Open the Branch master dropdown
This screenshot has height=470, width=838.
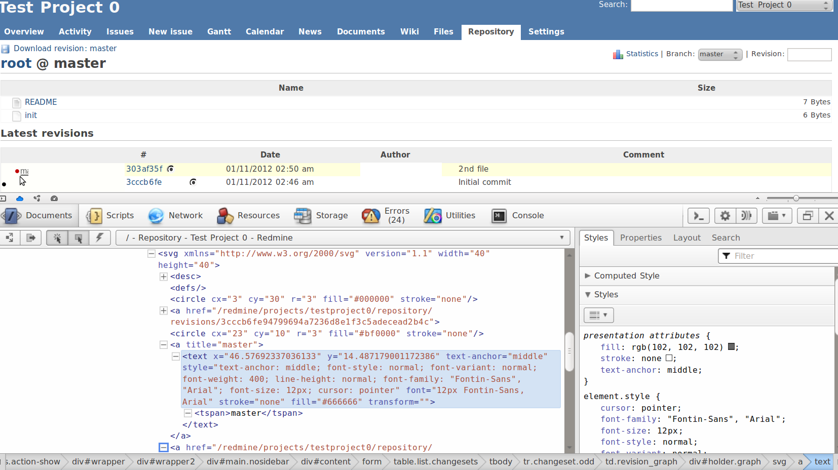pos(720,54)
